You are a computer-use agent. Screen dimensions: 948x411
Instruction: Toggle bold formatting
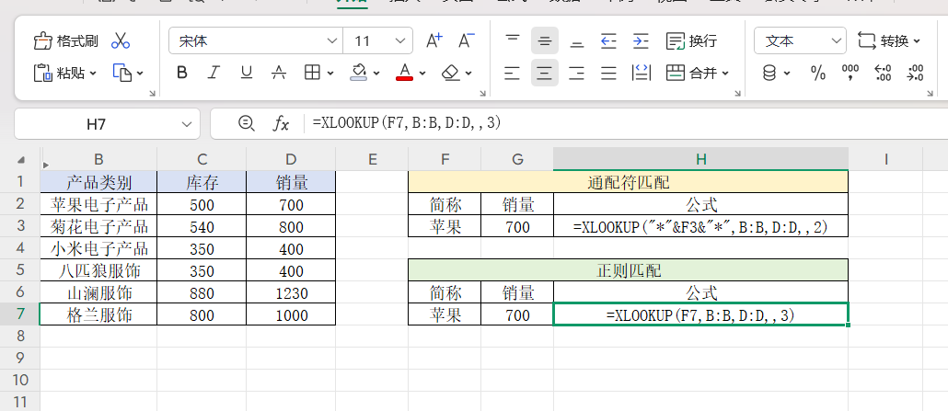point(182,73)
